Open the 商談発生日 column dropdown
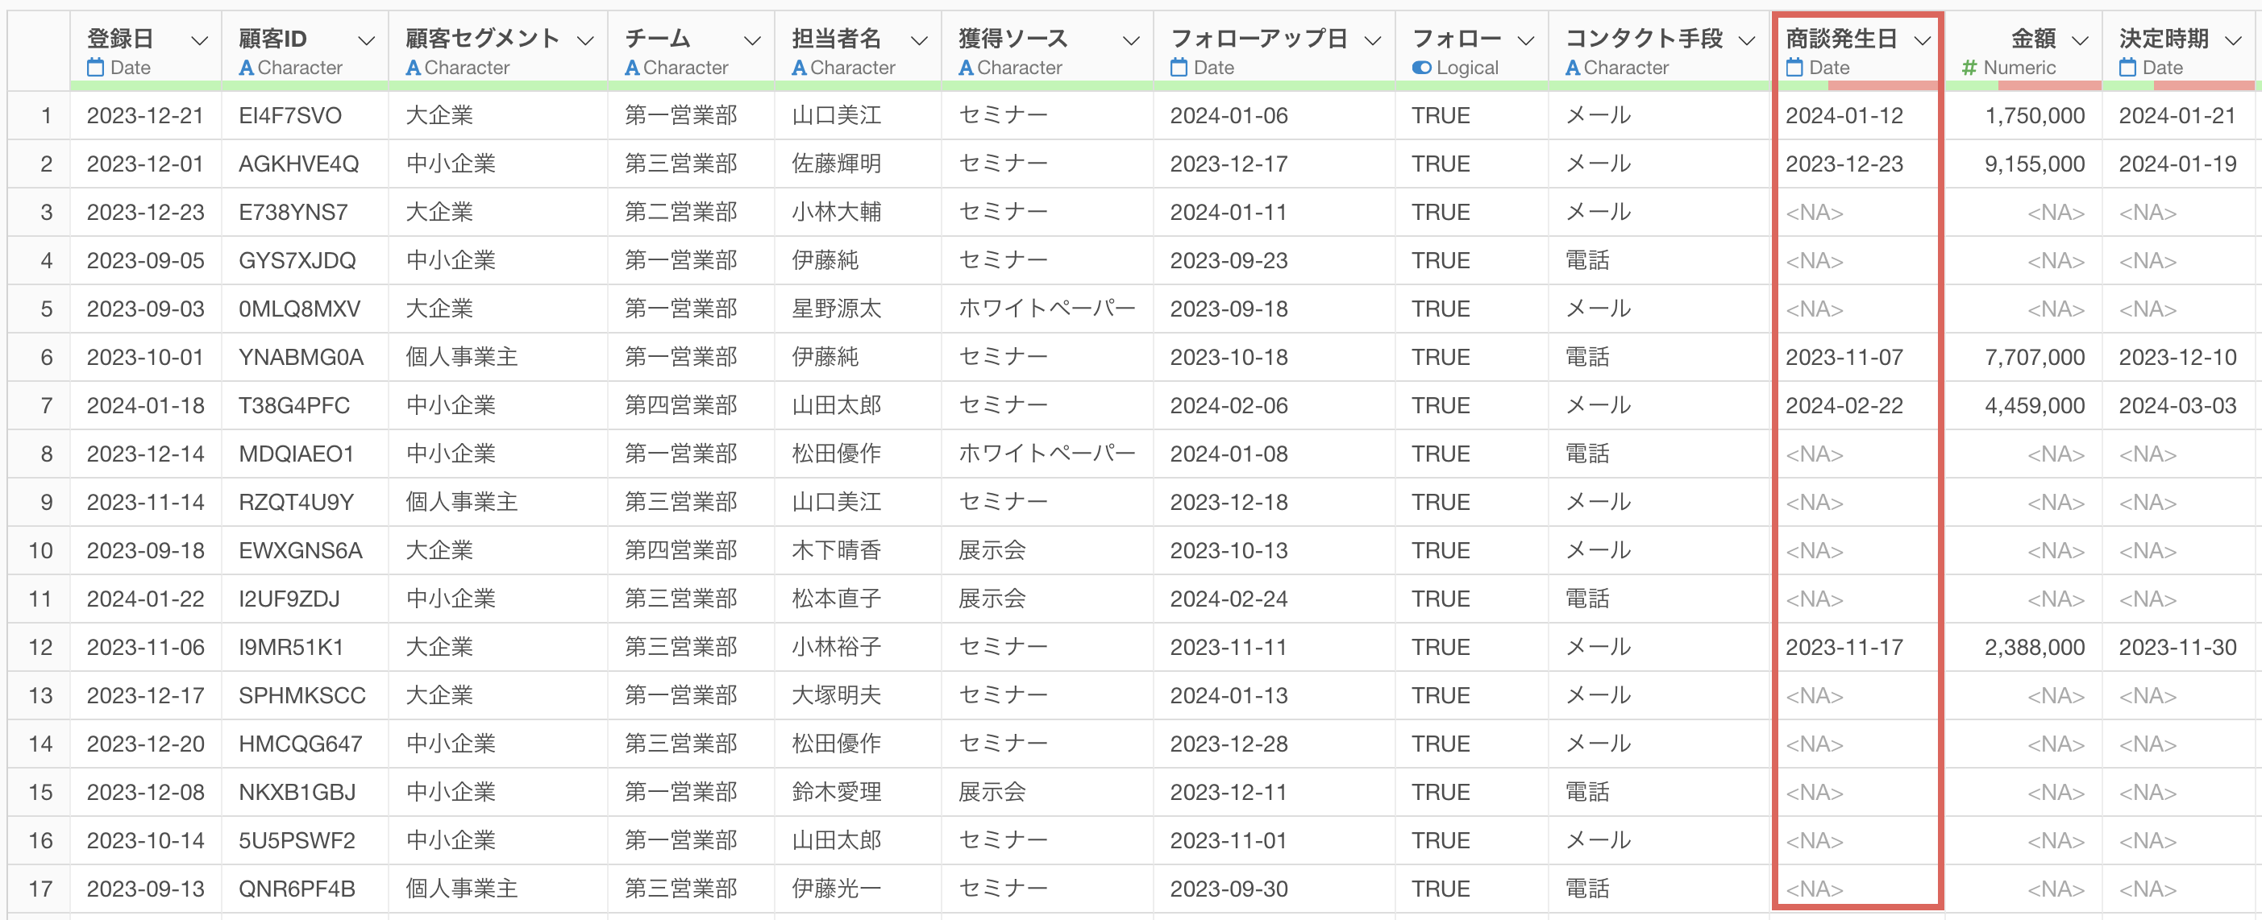Image resolution: width=2262 pixels, height=920 pixels. (1922, 40)
